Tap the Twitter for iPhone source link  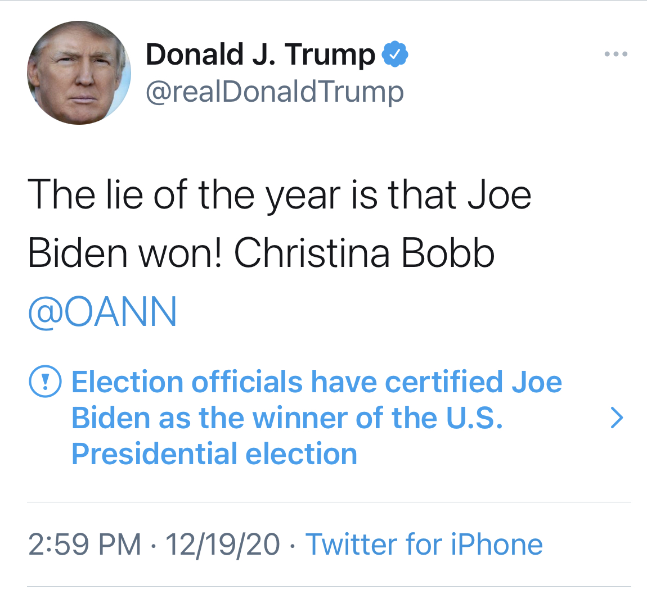coord(424,545)
